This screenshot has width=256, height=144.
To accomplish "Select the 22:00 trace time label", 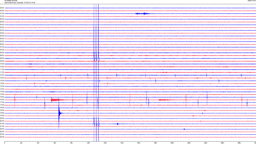I will pos(2,129).
